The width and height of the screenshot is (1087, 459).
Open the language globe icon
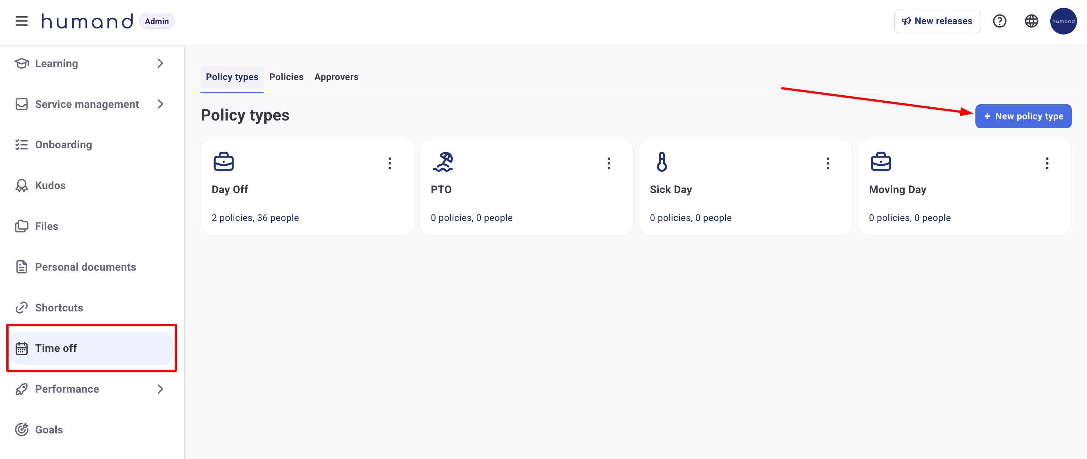coord(1031,21)
